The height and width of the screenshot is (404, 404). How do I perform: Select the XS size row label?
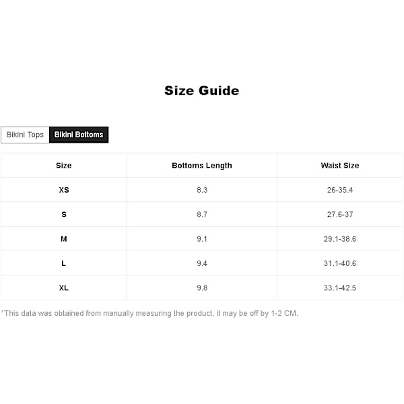coord(64,190)
